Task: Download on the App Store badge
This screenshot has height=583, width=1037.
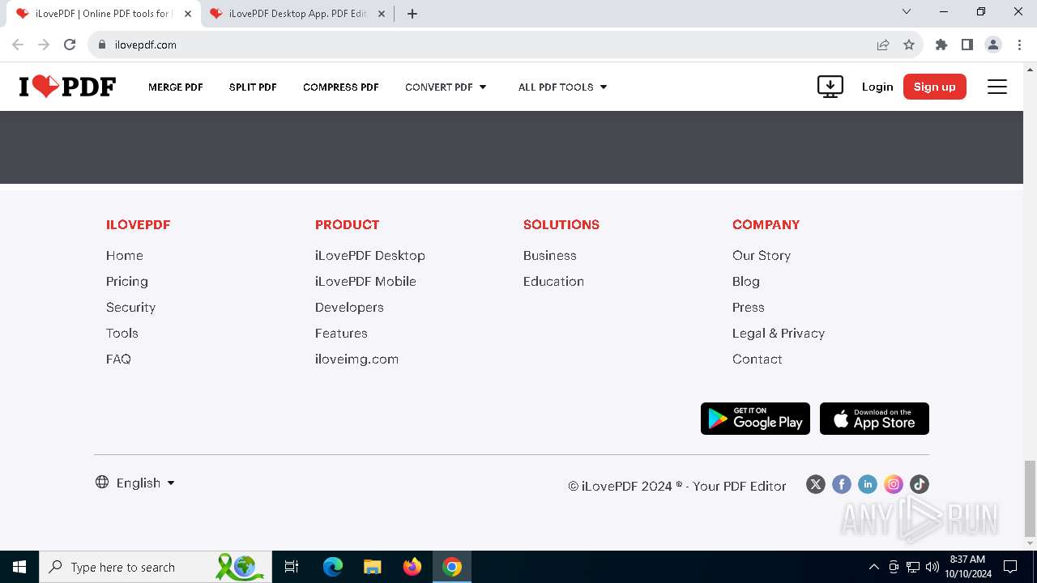Action: pos(874,419)
